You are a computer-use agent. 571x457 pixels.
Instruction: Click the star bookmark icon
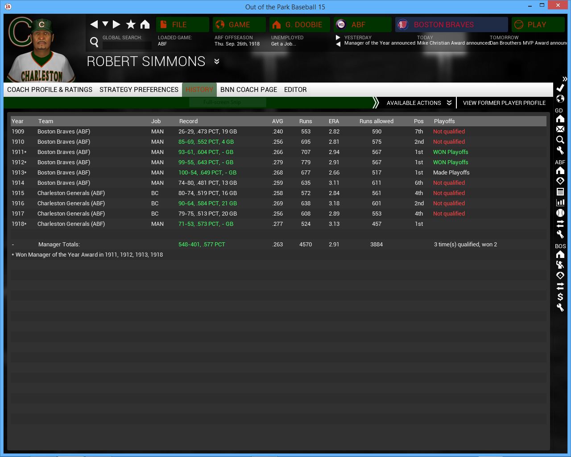pos(131,24)
